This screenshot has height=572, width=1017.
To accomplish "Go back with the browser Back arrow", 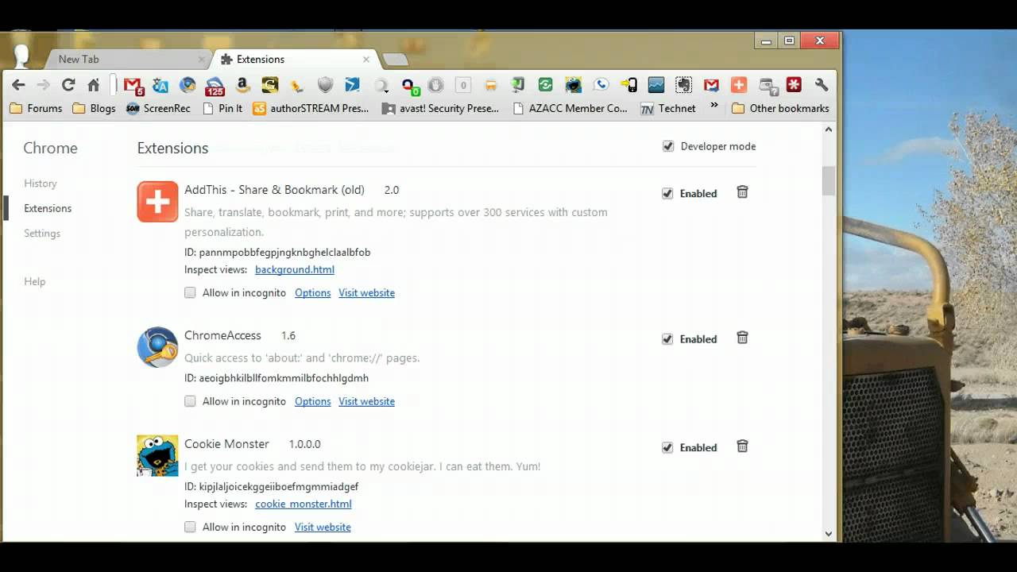I will click(x=18, y=85).
